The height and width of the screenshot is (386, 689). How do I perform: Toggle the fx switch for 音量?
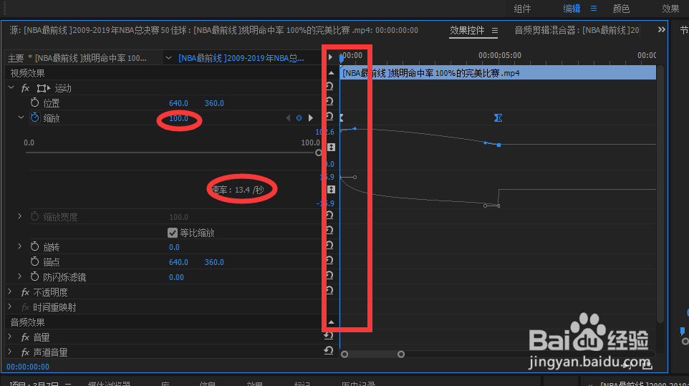pyautogui.click(x=26, y=337)
